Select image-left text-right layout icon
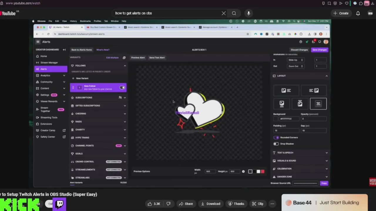Viewport: 376px width, 211px height. click(x=286, y=91)
